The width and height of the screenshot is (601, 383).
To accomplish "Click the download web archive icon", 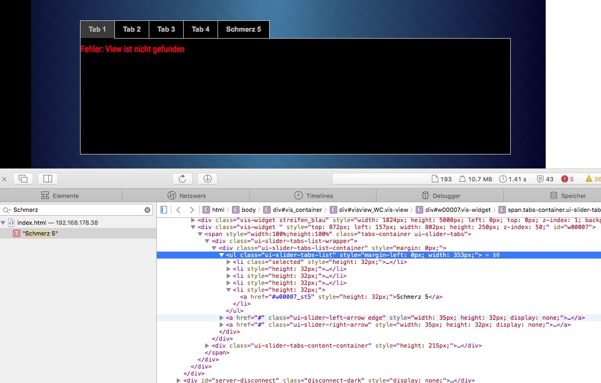I will 207,179.
